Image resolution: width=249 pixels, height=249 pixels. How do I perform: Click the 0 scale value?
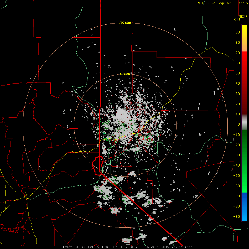[239, 124]
